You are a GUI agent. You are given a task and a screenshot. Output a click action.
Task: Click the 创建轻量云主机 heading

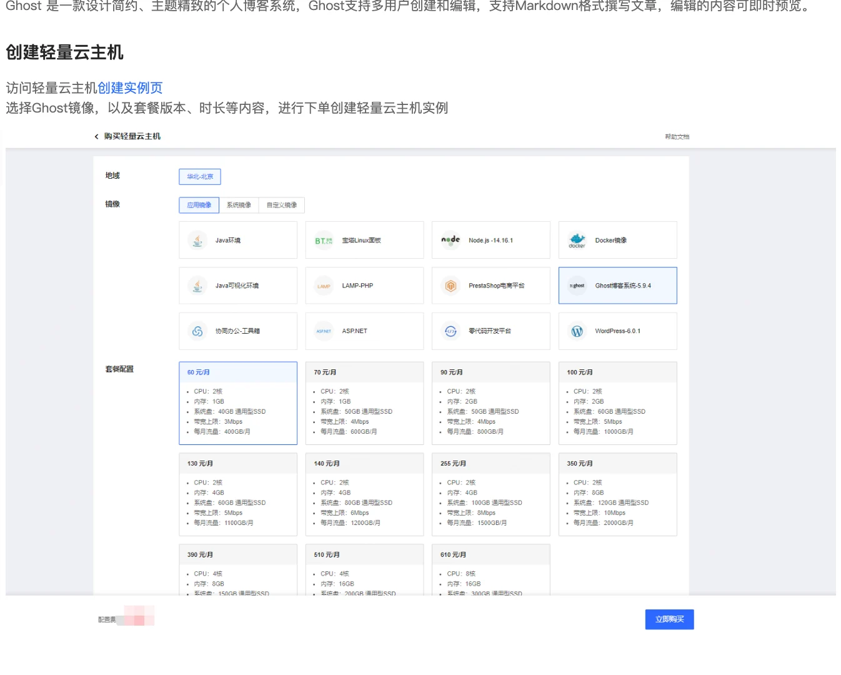65,52
